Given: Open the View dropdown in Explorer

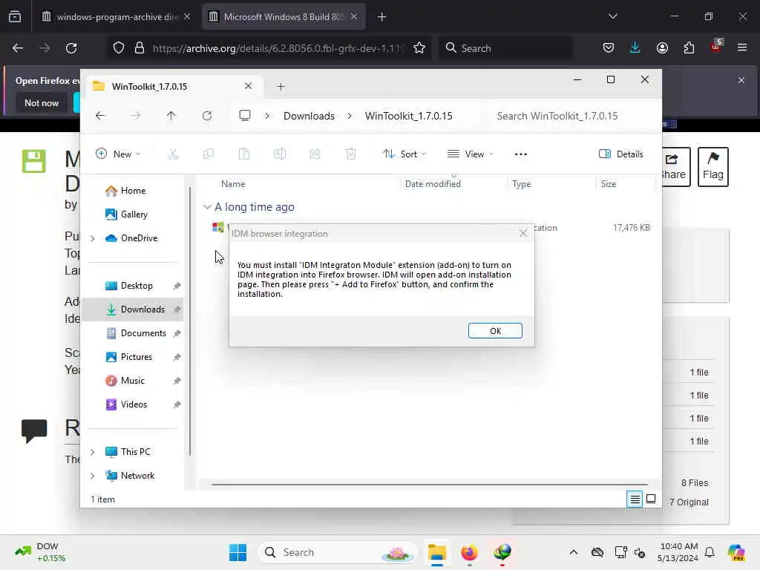Looking at the screenshot, I should point(470,154).
